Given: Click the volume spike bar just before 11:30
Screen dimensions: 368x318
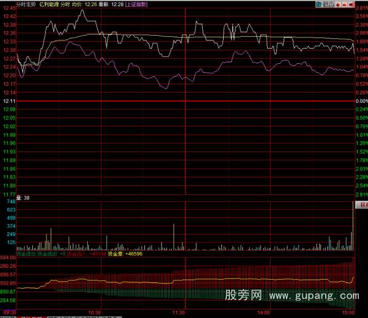Looking at the screenshot, I should click(x=174, y=237).
